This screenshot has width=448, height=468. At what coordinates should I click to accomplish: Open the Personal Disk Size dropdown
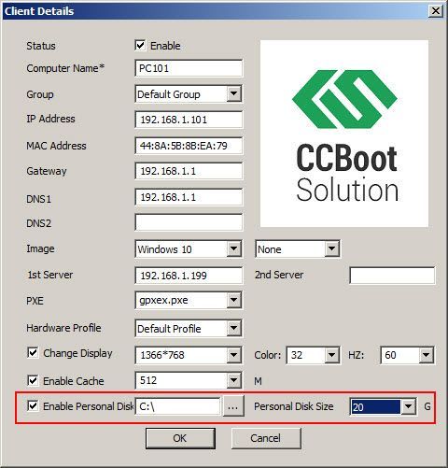pyautogui.click(x=408, y=406)
